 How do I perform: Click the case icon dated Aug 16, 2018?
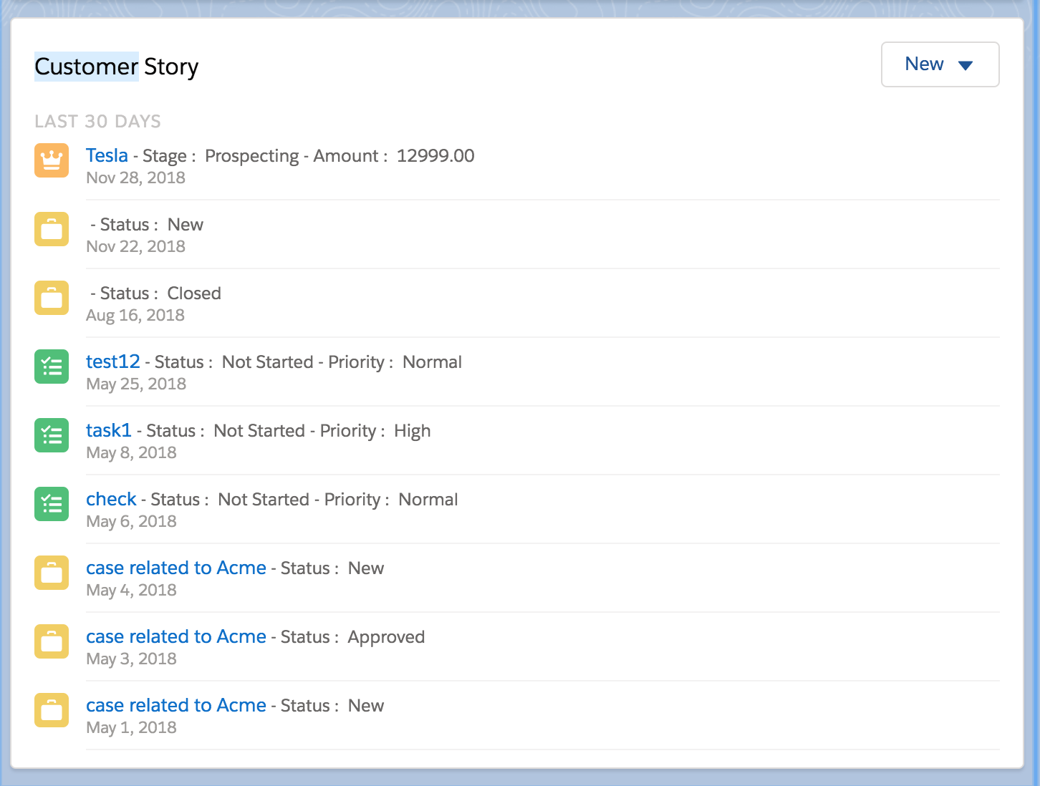(x=52, y=298)
